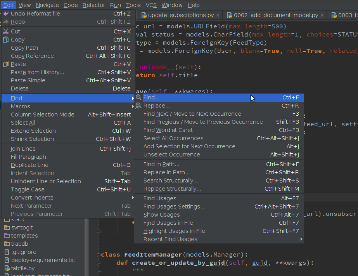Viewport: 358px width, 276px height.
Task: Switch to the update_subscriptions.py tab
Action: pos(179,15)
